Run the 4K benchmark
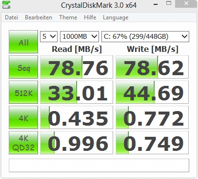Screen dimensions: 198x179 point(23,117)
